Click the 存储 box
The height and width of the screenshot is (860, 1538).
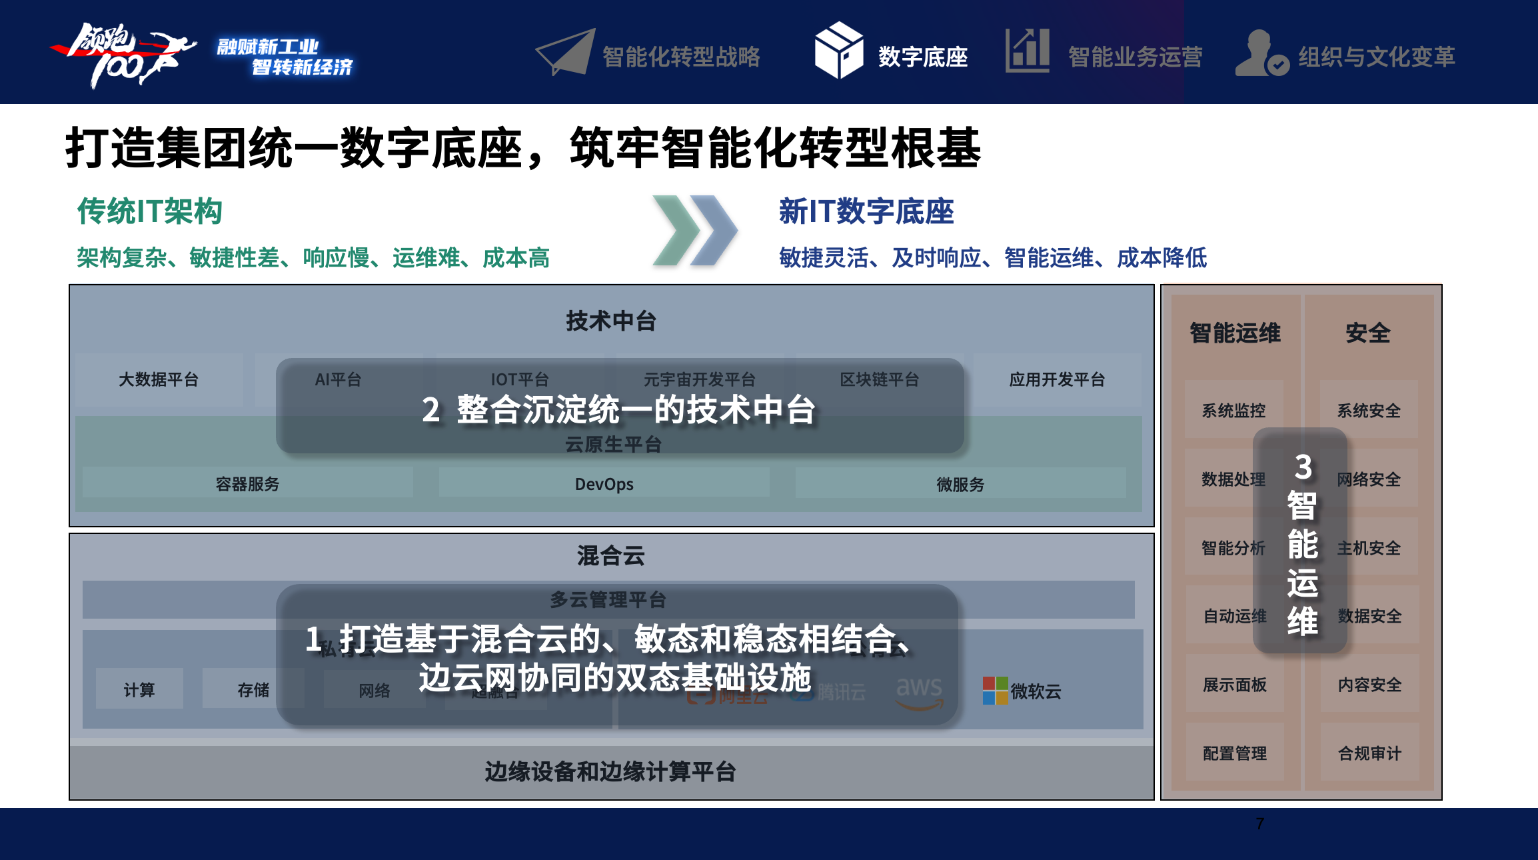coord(253,689)
